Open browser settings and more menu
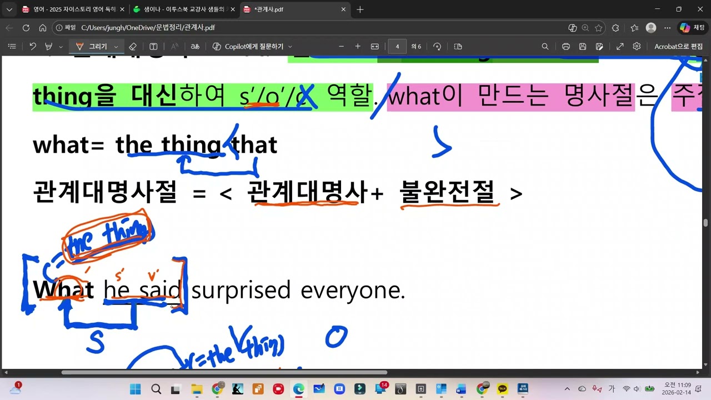 (668, 28)
